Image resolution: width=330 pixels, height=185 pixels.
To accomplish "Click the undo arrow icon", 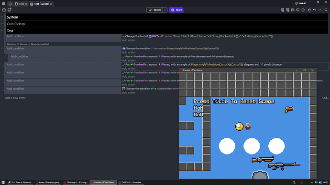I will (x=314, y=10).
